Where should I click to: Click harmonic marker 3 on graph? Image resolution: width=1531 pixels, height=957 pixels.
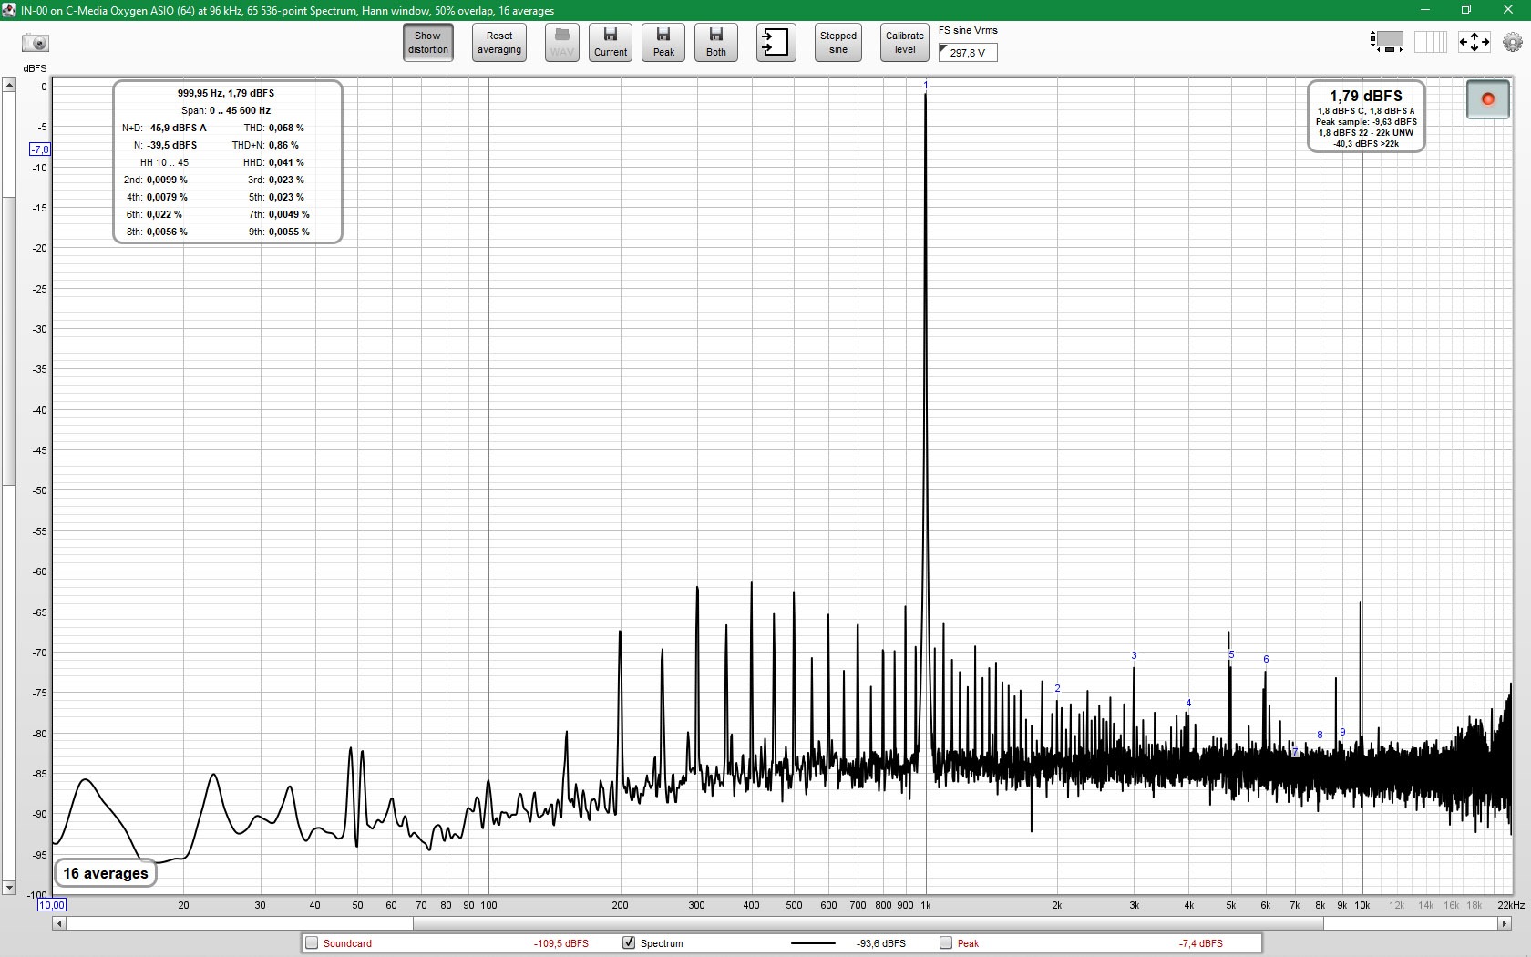click(x=1134, y=655)
